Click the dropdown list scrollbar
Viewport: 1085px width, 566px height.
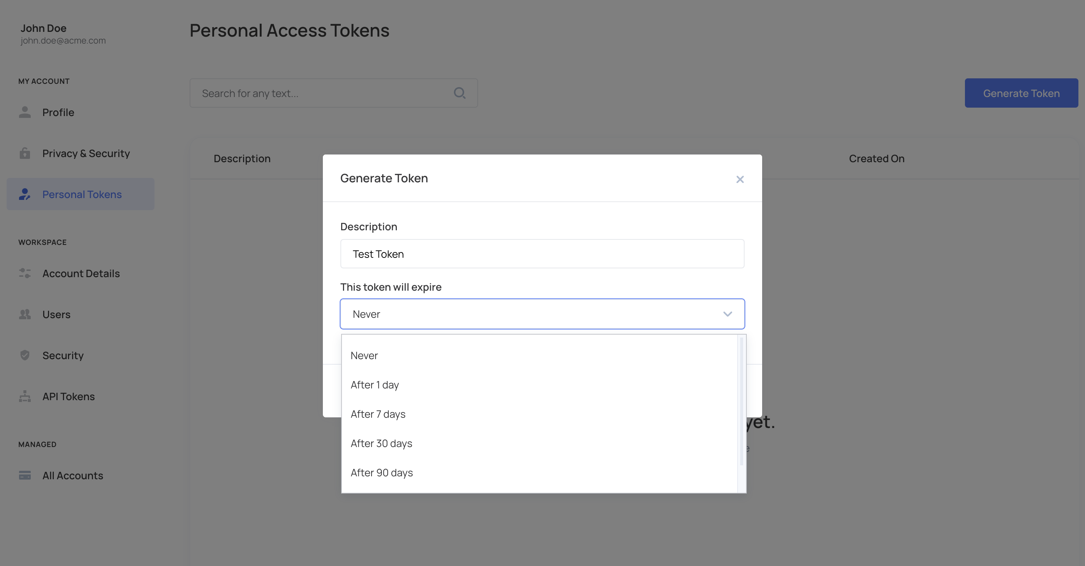741,401
